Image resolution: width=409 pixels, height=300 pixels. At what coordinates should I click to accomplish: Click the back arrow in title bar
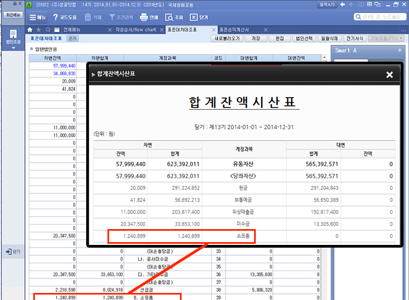click(343, 4)
